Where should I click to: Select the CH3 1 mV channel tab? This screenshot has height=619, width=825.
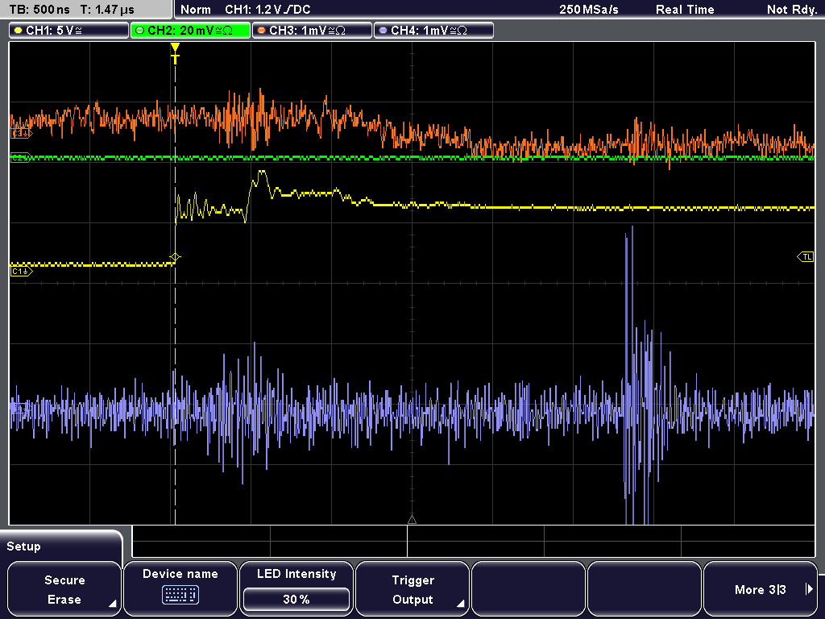pyautogui.click(x=312, y=31)
